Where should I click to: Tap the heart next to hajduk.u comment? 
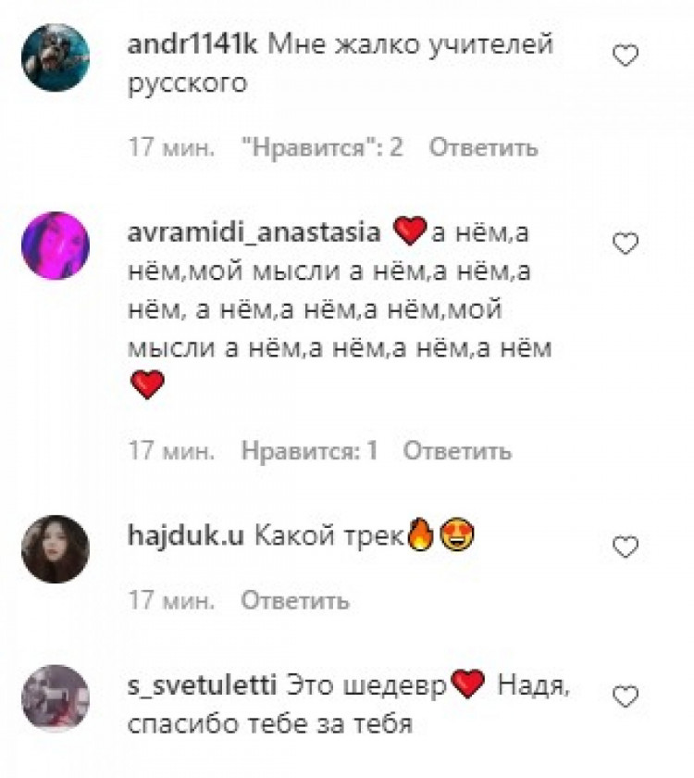pyautogui.click(x=626, y=546)
